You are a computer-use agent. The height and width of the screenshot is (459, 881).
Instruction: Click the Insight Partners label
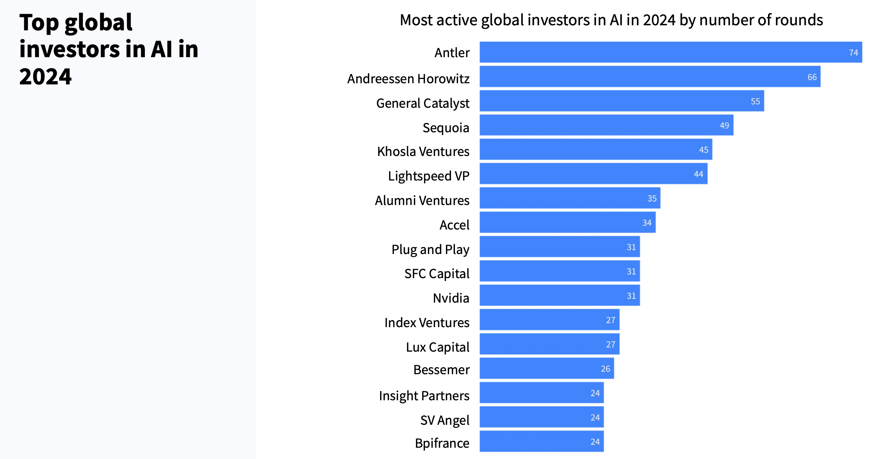coord(424,396)
